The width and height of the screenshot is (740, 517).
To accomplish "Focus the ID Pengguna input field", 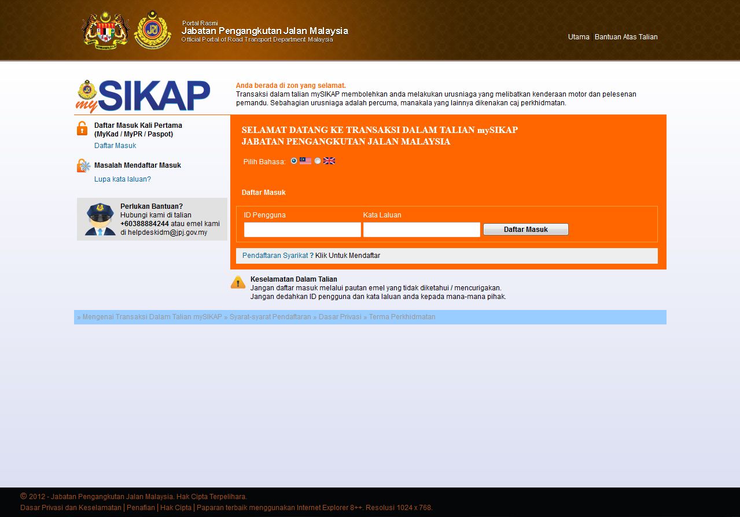I will pyautogui.click(x=303, y=230).
